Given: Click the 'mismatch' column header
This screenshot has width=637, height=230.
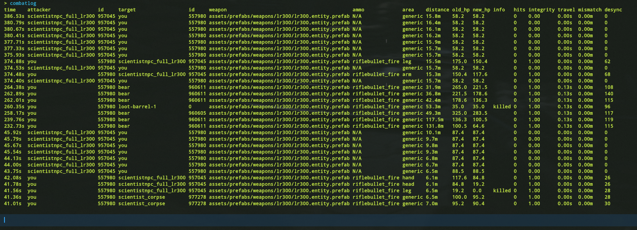Looking at the screenshot, I should 590,9.
